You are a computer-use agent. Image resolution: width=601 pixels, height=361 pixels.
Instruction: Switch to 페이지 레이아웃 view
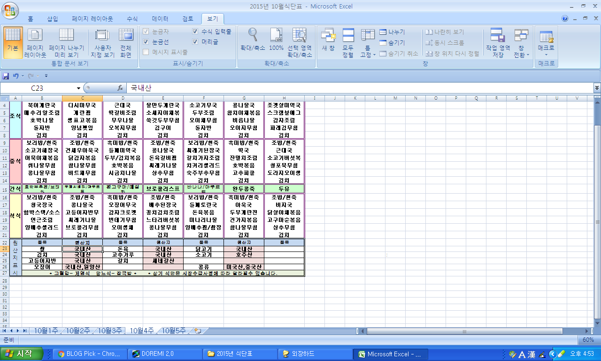[35, 42]
